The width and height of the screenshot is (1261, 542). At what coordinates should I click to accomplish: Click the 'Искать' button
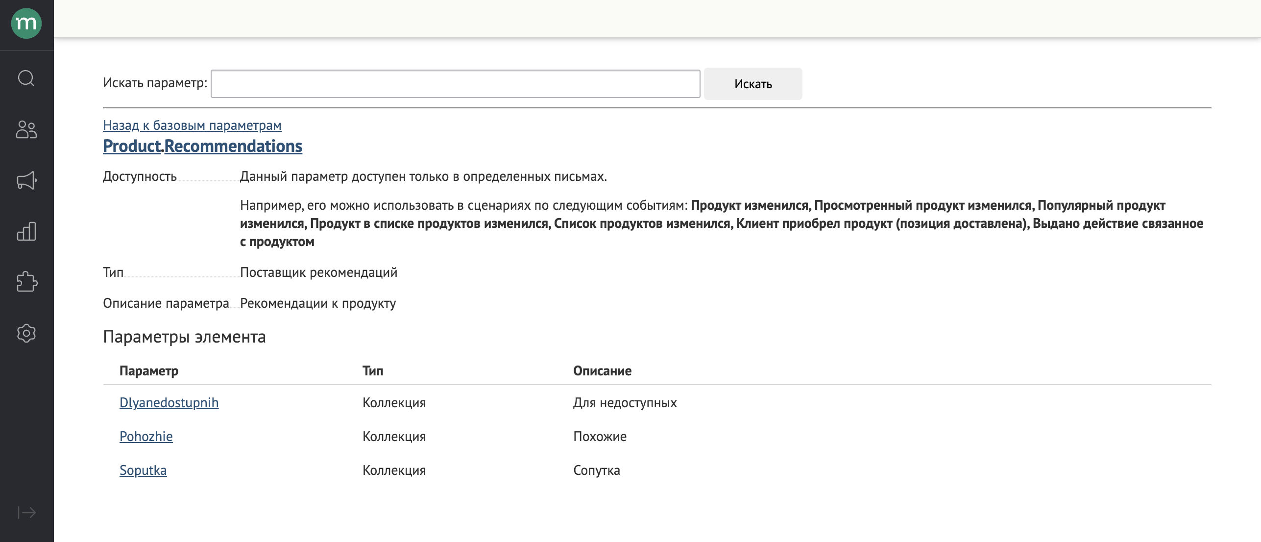click(753, 84)
